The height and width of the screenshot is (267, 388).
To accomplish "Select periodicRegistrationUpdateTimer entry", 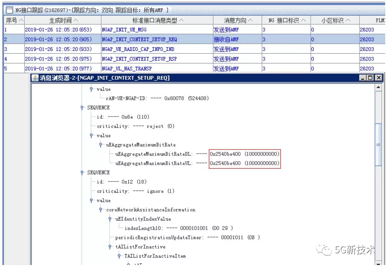I will click(188, 238).
